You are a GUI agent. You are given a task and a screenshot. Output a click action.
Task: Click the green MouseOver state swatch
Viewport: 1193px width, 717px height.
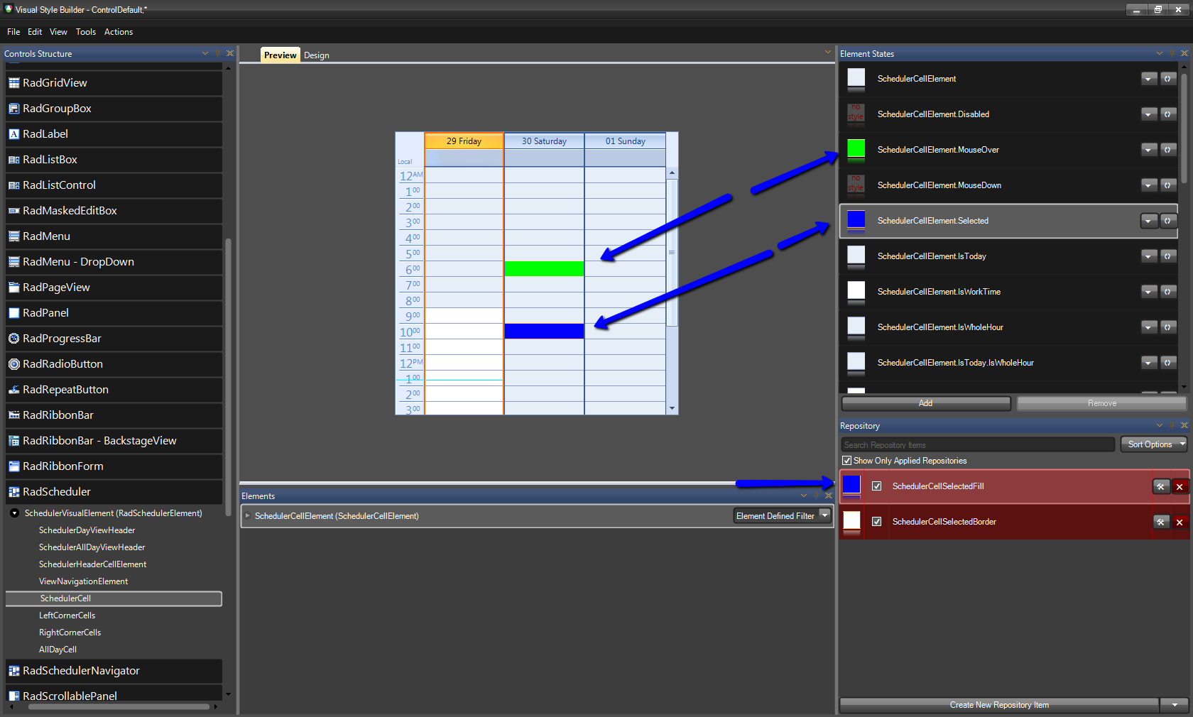pyautogui.click(x=856, y=148)
